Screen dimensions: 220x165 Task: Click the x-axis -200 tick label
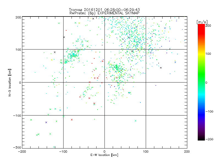click(x=22, y=152)
